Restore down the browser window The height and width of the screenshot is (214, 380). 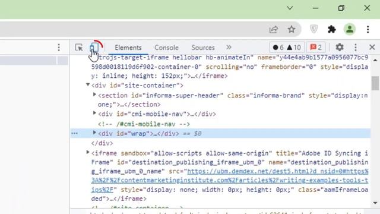pyautogui.click(x=341, y=8)
